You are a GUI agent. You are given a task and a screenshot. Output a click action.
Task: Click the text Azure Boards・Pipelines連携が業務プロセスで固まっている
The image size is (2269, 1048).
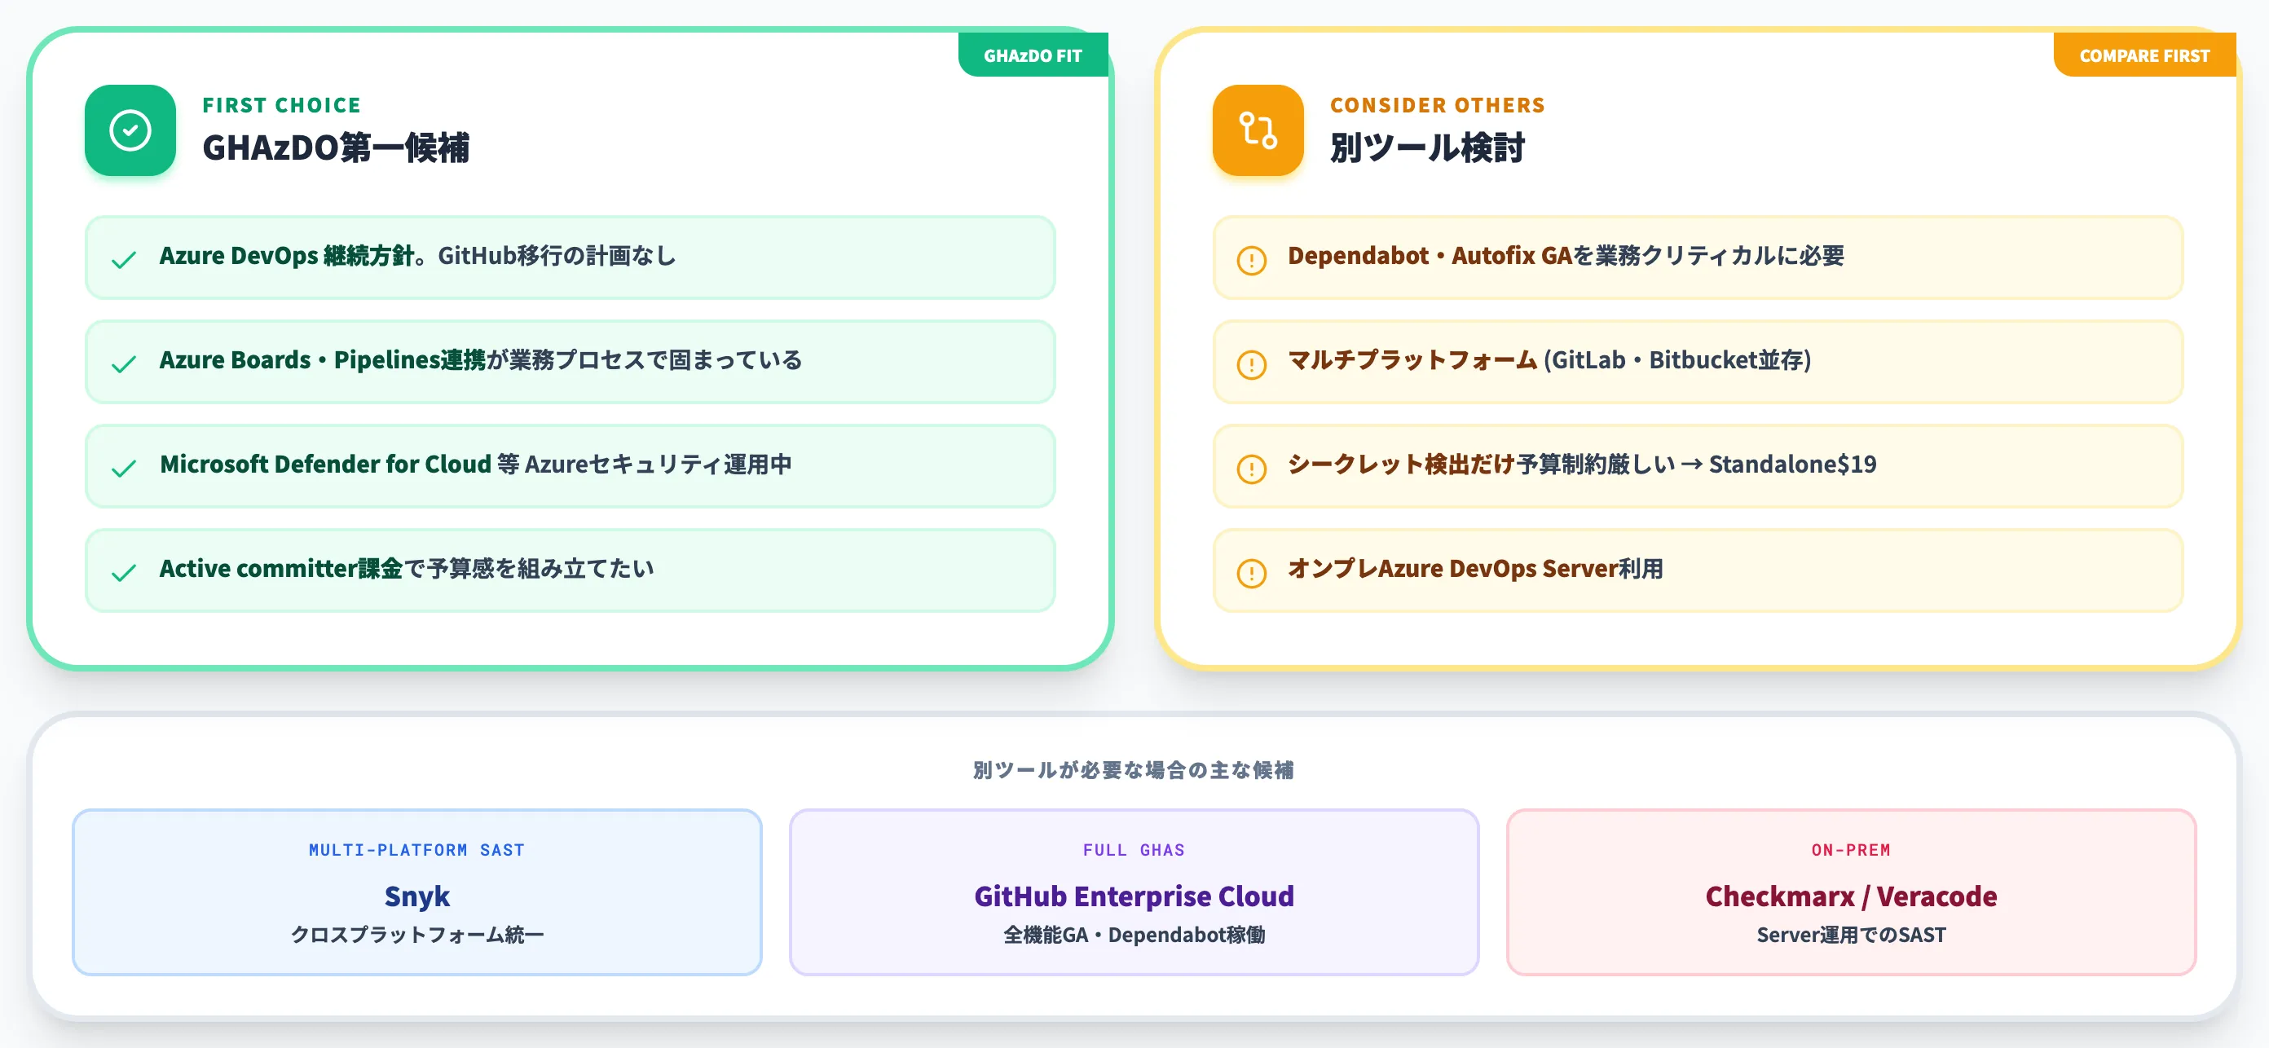point(481,360)
